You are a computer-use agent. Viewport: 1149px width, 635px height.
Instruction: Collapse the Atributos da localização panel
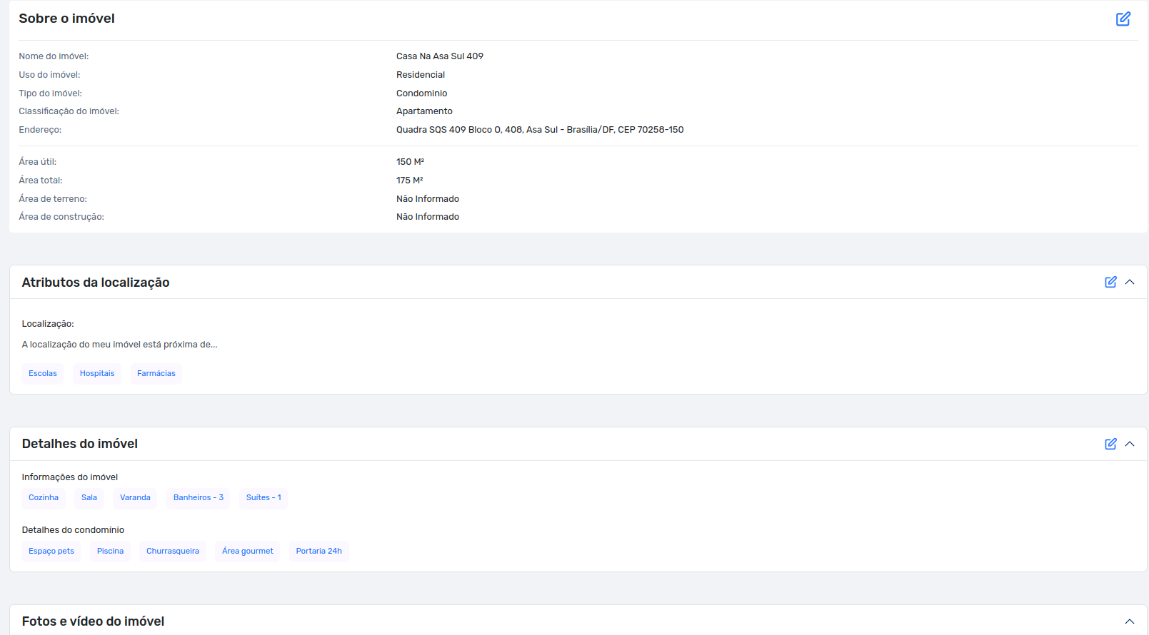pos(1130,282)
